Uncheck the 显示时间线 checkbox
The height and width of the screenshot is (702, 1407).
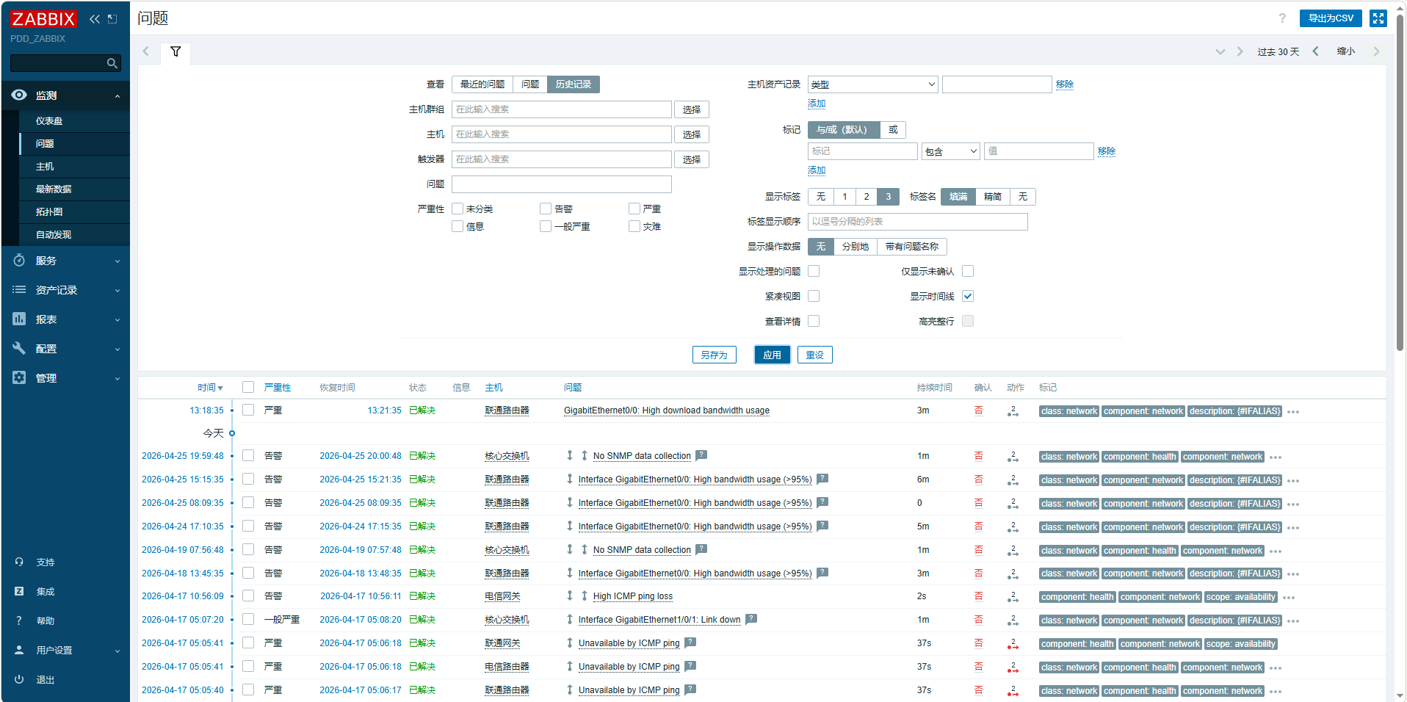coord(968,297)
